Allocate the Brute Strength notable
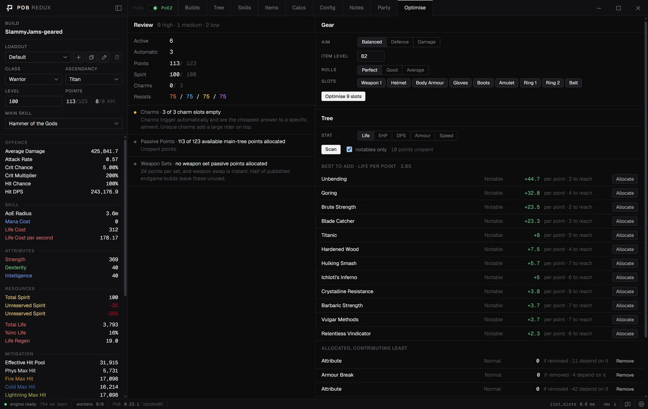 [625, 207]
